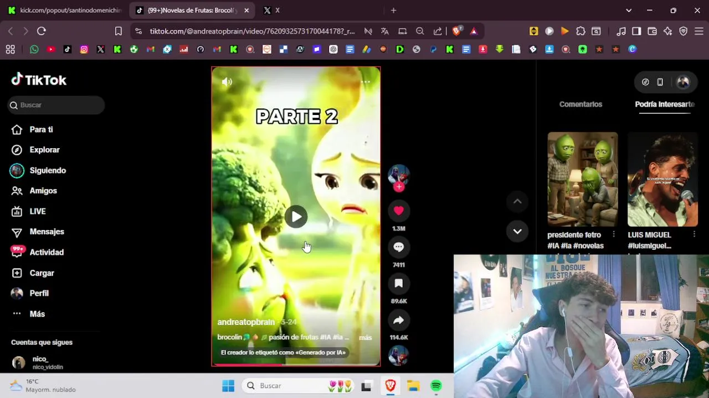Play the video with center play button

point(296,217)
